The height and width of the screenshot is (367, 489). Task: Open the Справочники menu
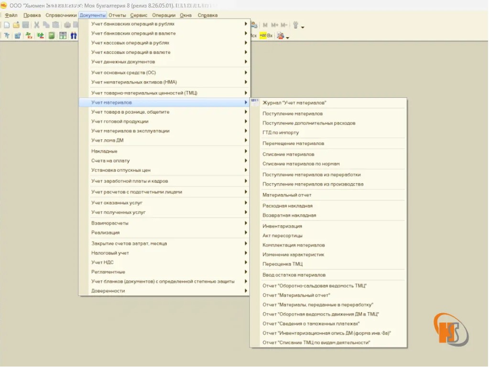pyautogui.click(x=61, y=15)
